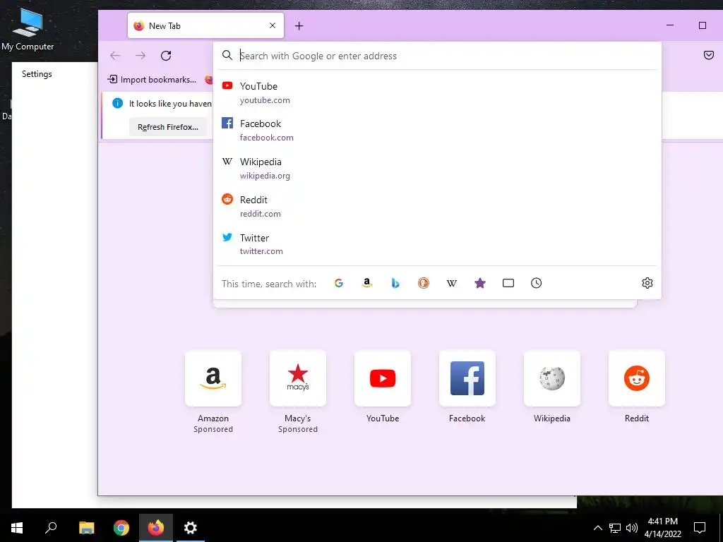The height and width of the screenshot is (542, 723).
Task: Choose the Twitter suggestion in the dropdown
Action: 437,244
